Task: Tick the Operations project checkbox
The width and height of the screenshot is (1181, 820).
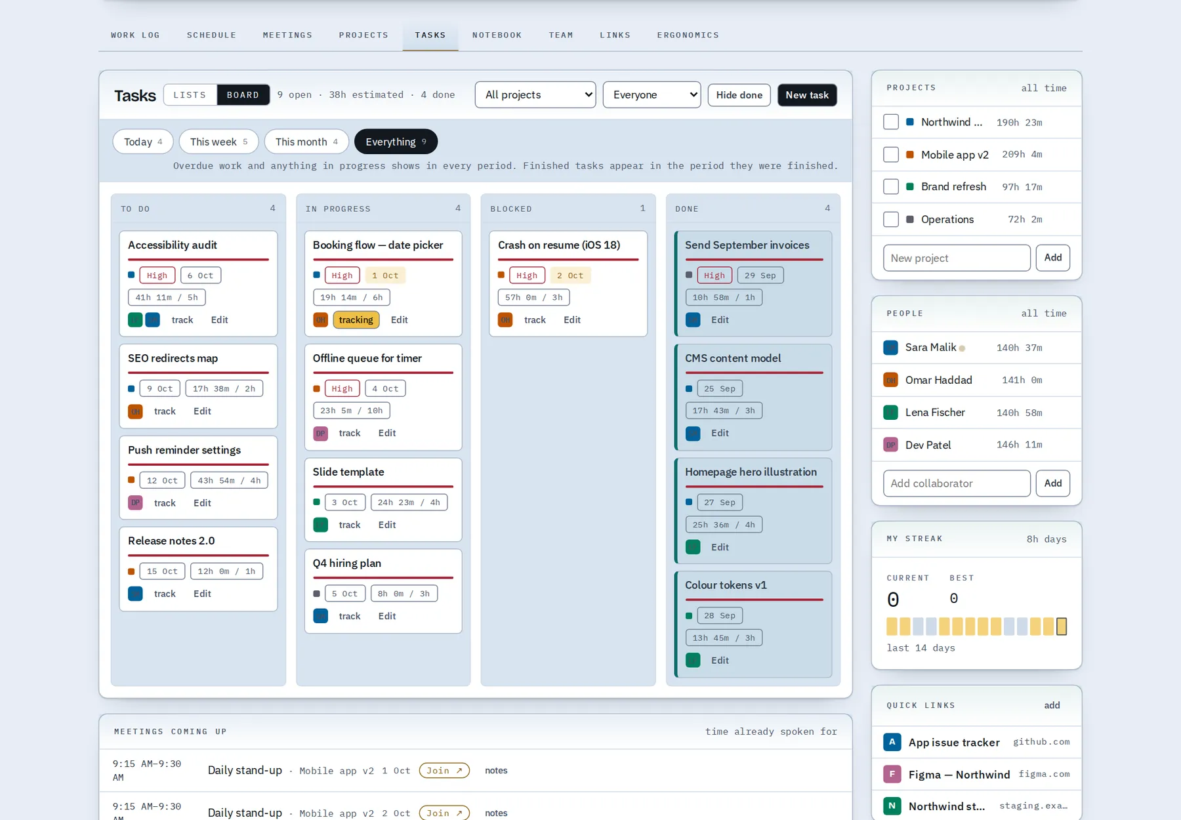Action: (x=891, y=219)
